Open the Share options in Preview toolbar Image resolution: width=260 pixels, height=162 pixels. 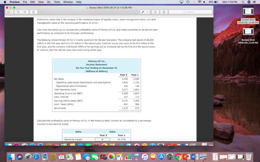point(33,12)
